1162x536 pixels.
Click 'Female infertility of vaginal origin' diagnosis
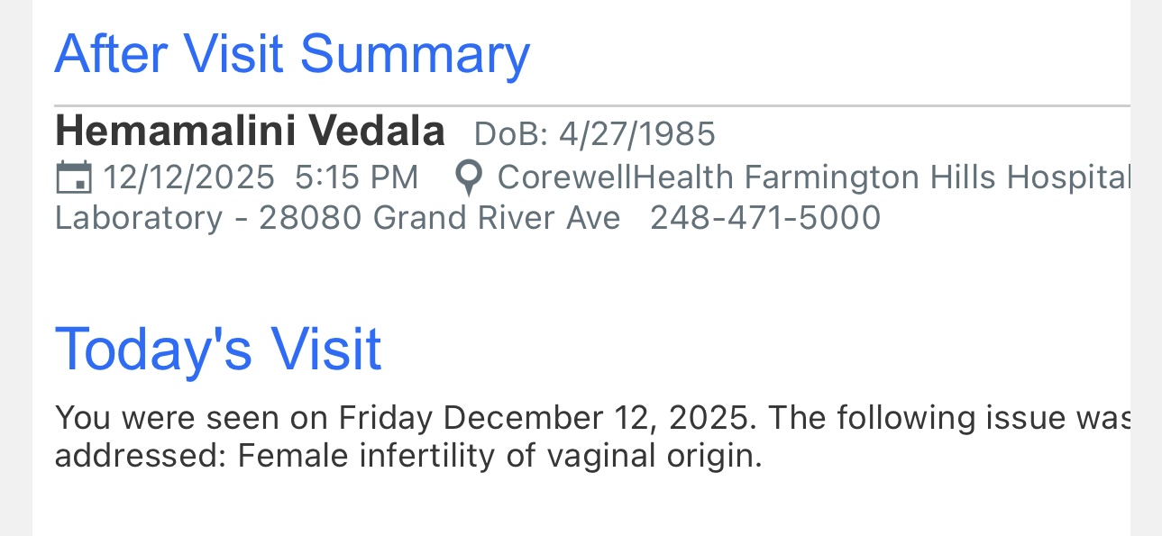point(499,457)
